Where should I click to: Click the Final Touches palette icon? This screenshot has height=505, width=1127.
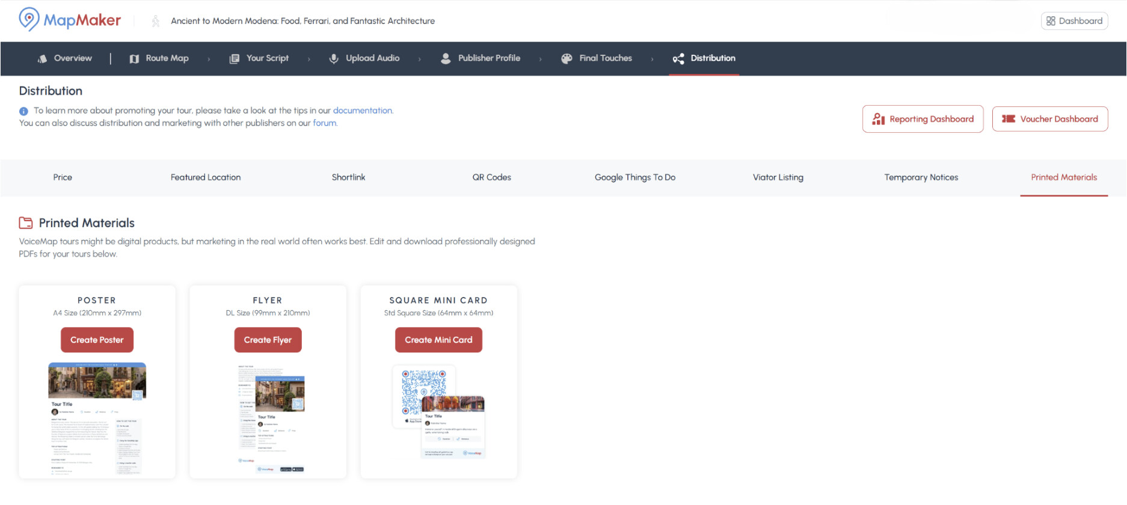[x=567, y=58]
